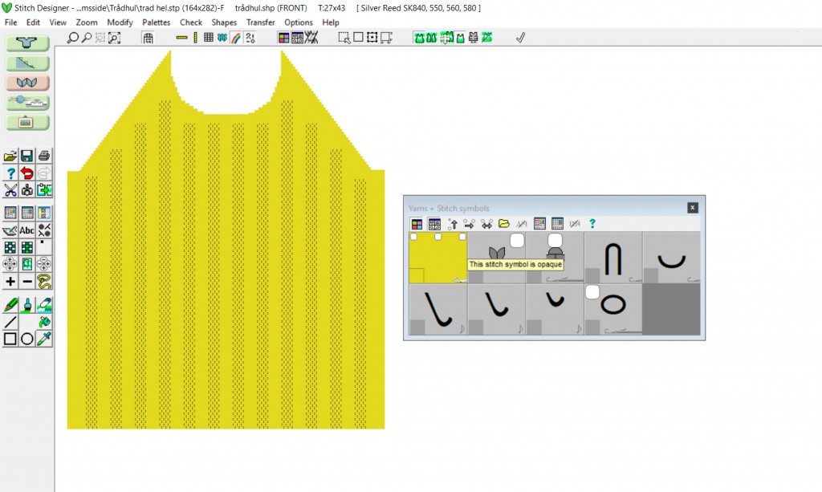Toggle the opaque checkbox on leaf stitch symbol
822x492 pixels.
pyautogui.click(x=516, y=240)
